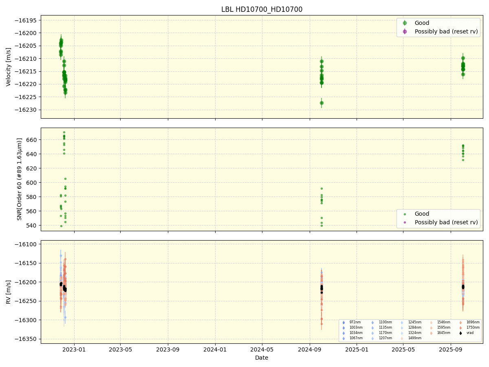Select the 972nm legend marker
489x367 pixels.
[x=344, y=323]
